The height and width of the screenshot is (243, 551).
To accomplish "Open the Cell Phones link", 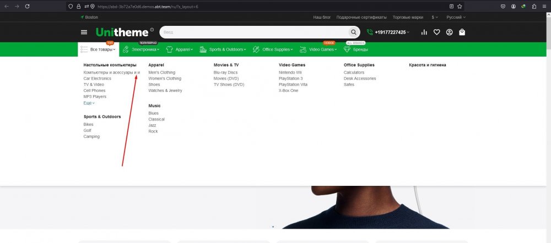I will (x=94, y=91).
